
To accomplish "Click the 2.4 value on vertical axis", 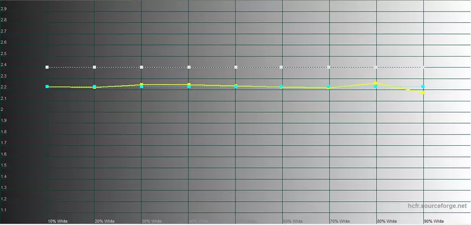I will pyautogui.click(x=4, y=65).
